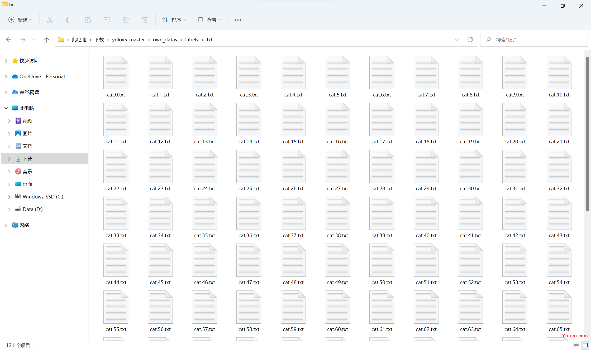
Task: Expand the OneDrive - Personal node
Action: pyautogui.click(x=6, y=77)
